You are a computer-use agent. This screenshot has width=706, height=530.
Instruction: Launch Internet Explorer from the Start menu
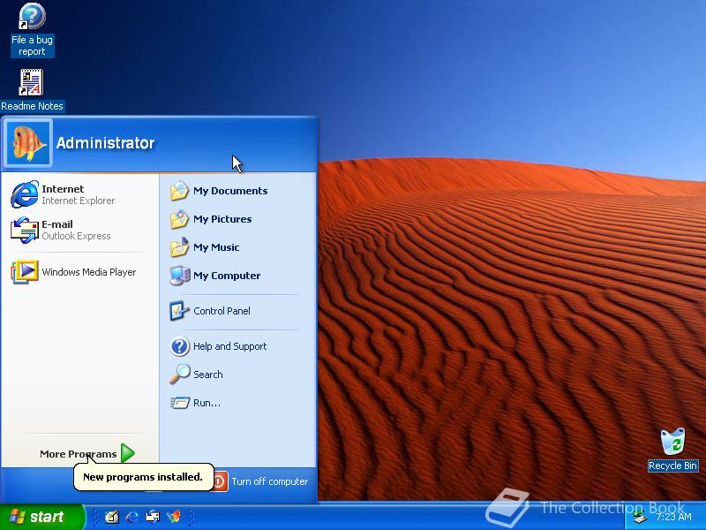click(80, 194)
